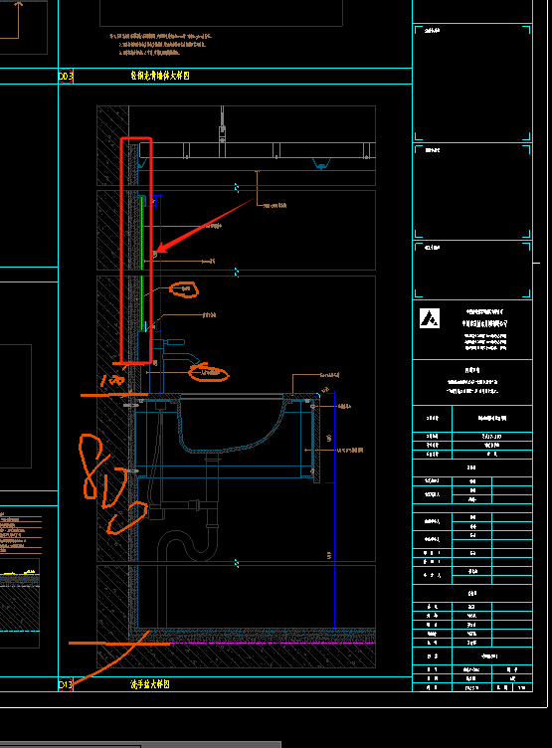Select the ceiling hanger rod above the keel
This screenshot has width=552, height=748.
[x=222, y=123]
